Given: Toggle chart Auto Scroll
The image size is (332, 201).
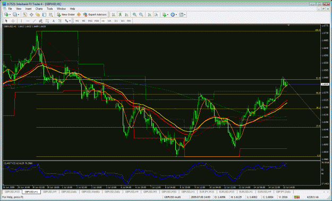Looking at the screenshot, I should pos(149,15).
